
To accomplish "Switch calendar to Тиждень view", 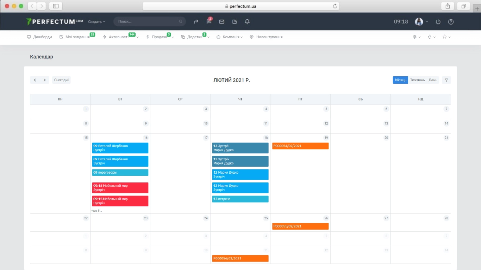I will click(x=417, y=80).
